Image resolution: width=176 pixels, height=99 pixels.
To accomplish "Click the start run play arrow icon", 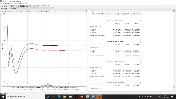I will click(x=32, y=6).
